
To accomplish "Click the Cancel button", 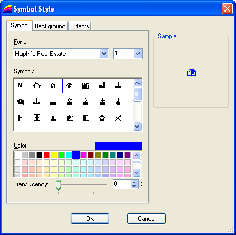I will 146,218.
